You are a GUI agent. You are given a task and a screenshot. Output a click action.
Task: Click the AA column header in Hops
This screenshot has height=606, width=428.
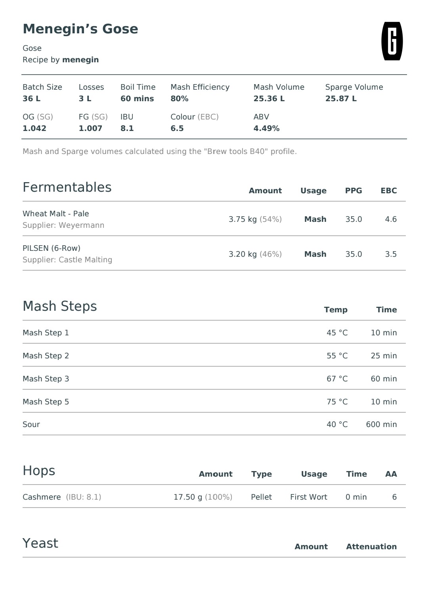tap(391, 474)
